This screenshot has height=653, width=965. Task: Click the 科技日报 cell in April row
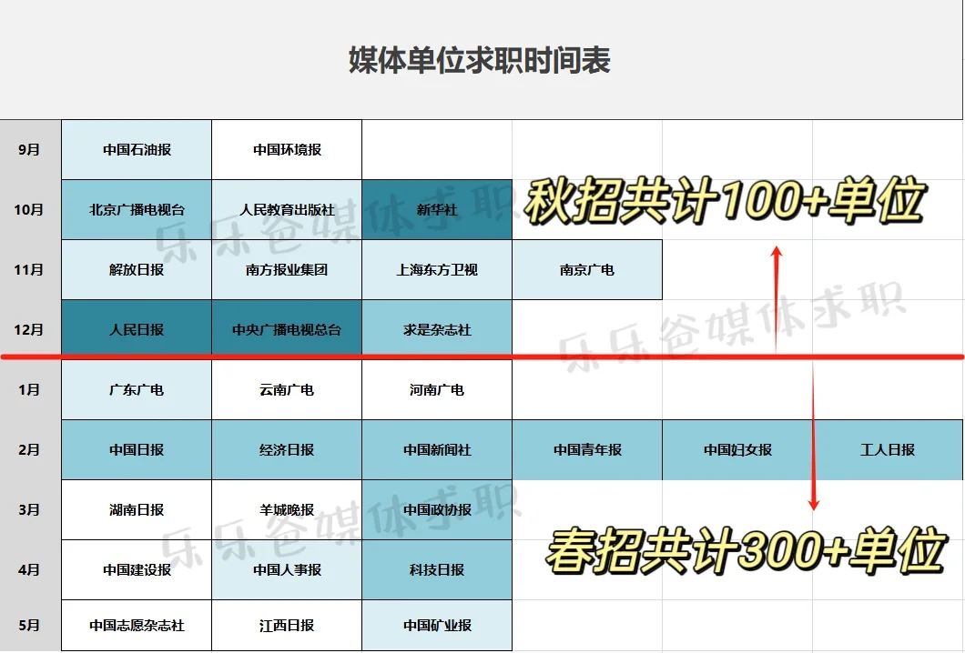point(437,570)
